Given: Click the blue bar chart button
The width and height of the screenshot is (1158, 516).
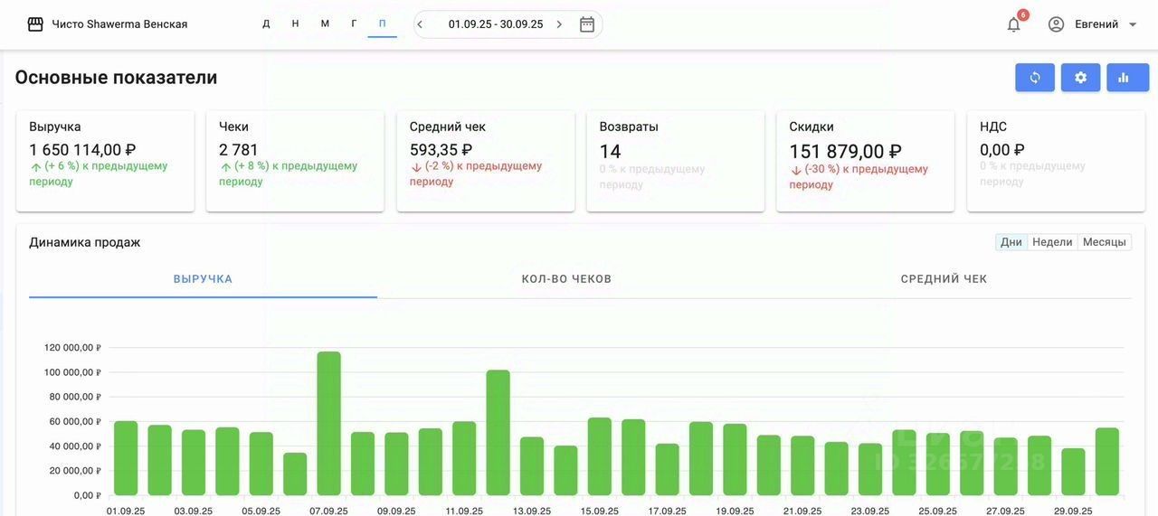Looking at the screenshot, I should (1127, 78).
